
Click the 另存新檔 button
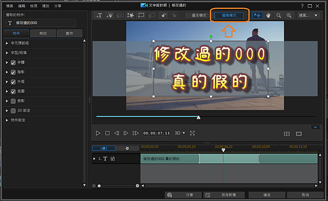click(224, 195)
